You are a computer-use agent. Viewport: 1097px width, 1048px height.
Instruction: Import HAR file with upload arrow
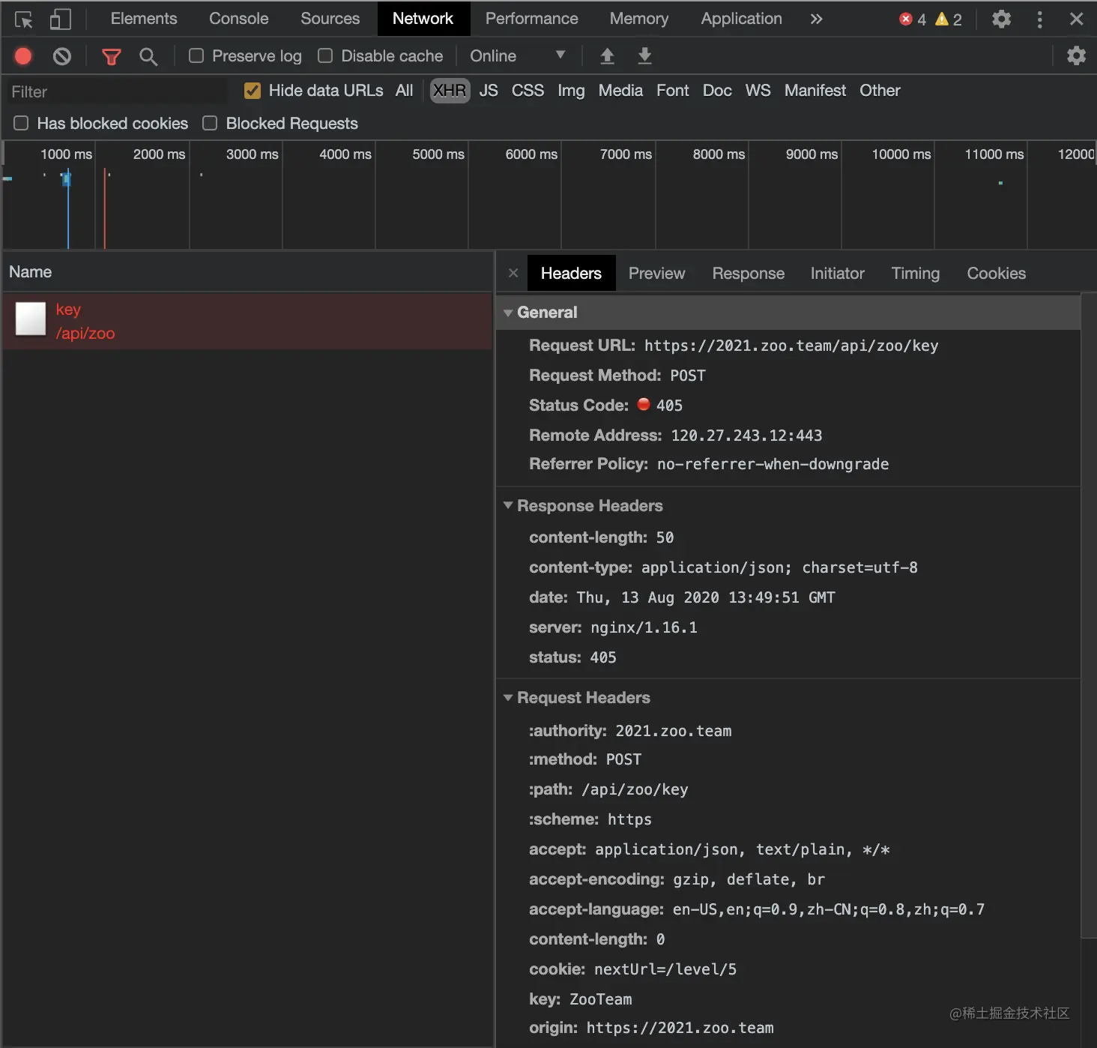pyautogui.click(x=608, y=56)
